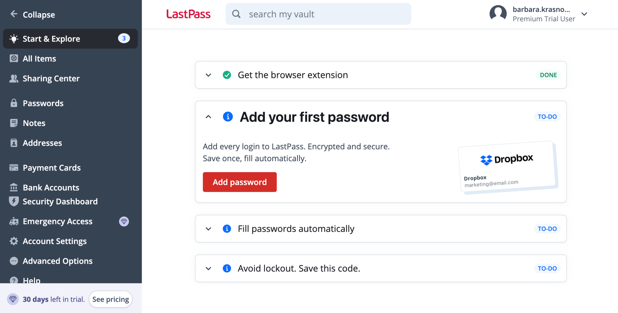Click the search magnifier in the vault search bar
The width and height of the screenshot is (618, 313).
click(x=236, y=14)
